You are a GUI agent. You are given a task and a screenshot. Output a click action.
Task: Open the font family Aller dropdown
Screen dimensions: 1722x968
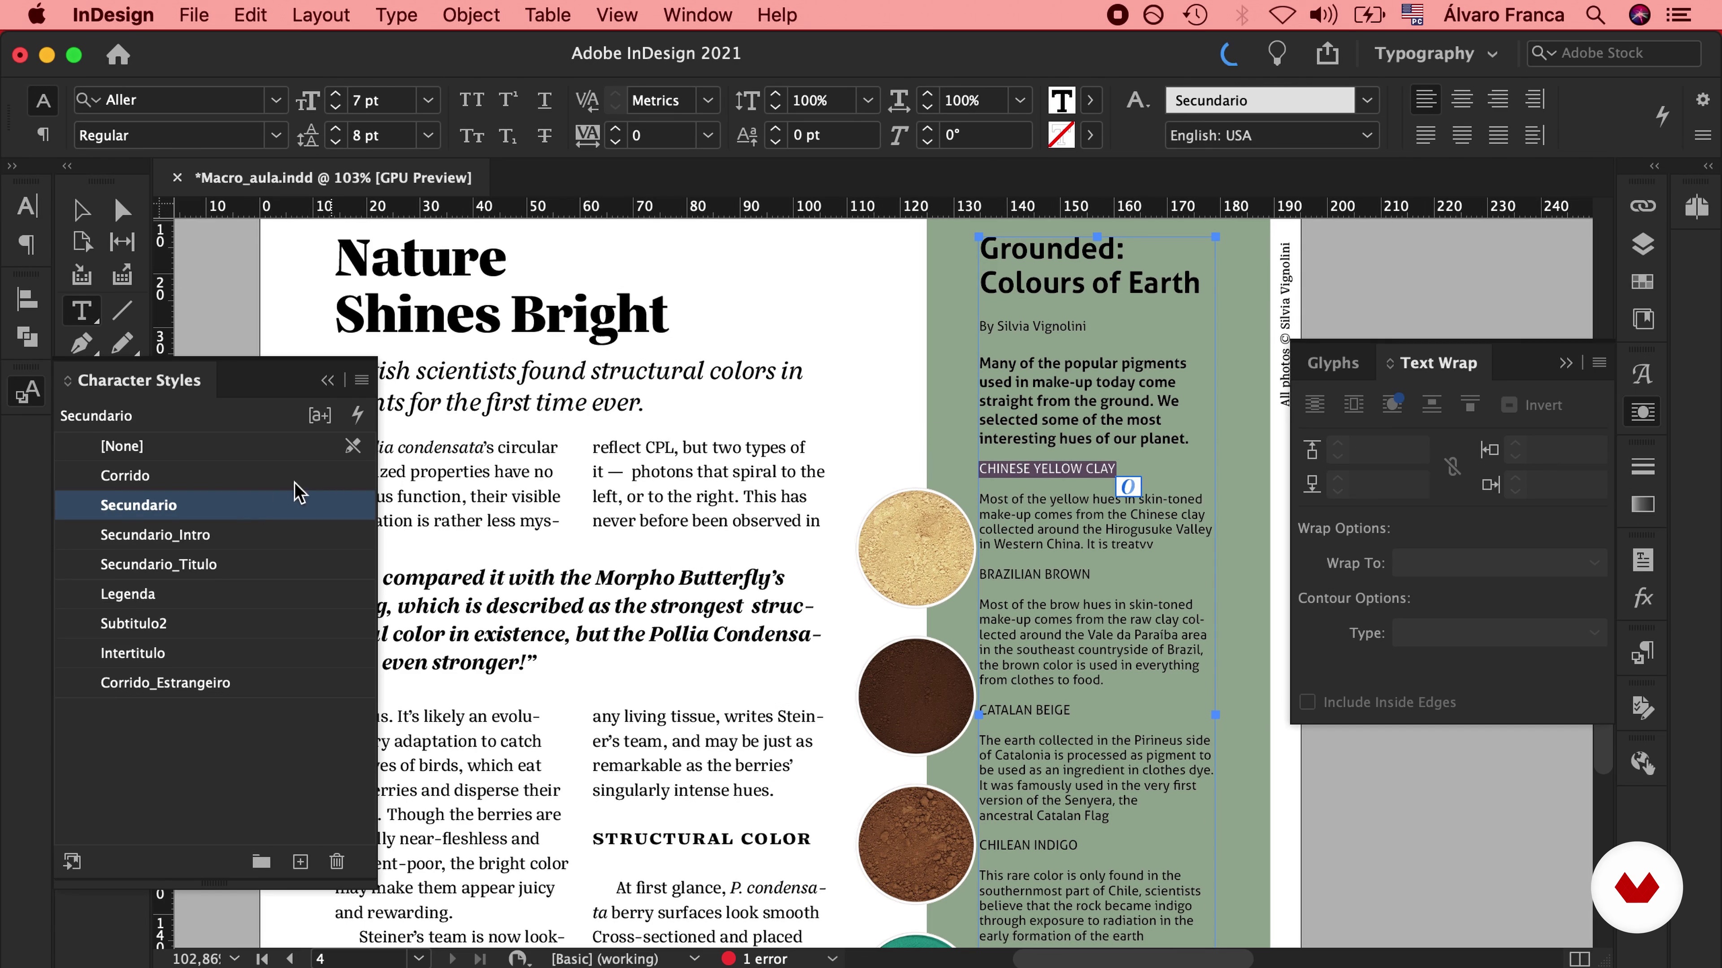(x=275, y=100)
